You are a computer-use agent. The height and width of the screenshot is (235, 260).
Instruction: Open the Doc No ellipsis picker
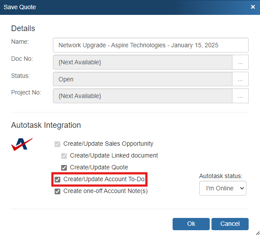click(240, 62)
